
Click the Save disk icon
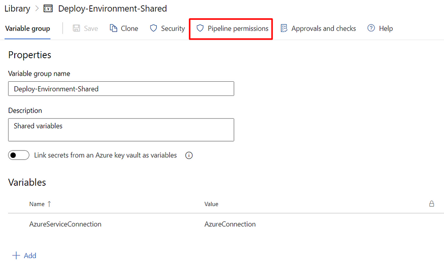point(76,28)
